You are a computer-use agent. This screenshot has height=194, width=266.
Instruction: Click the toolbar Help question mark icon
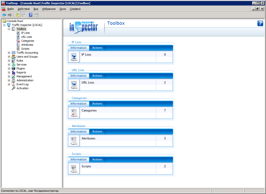coord(31,15)
